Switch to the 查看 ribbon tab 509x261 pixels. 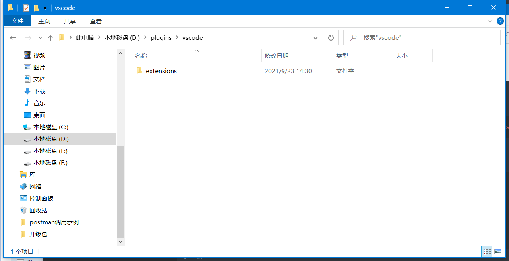pyautogui.click(x=95, y=21)
